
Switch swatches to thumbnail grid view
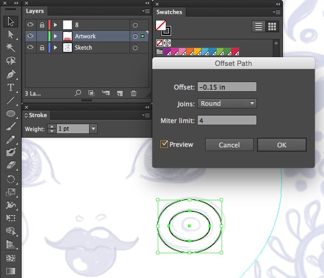pos(272,26)
